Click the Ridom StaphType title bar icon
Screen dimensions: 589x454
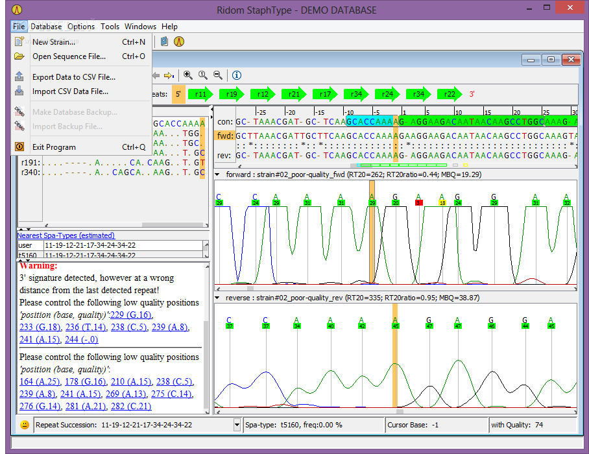coord(16,9)
